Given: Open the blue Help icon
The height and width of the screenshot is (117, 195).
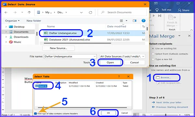Looking at the screenshot, I should coord(143,21).
